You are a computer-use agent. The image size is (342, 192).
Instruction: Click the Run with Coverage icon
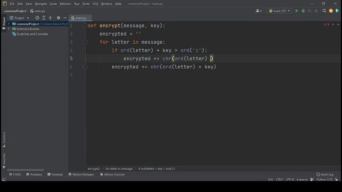tap(310, 11)
